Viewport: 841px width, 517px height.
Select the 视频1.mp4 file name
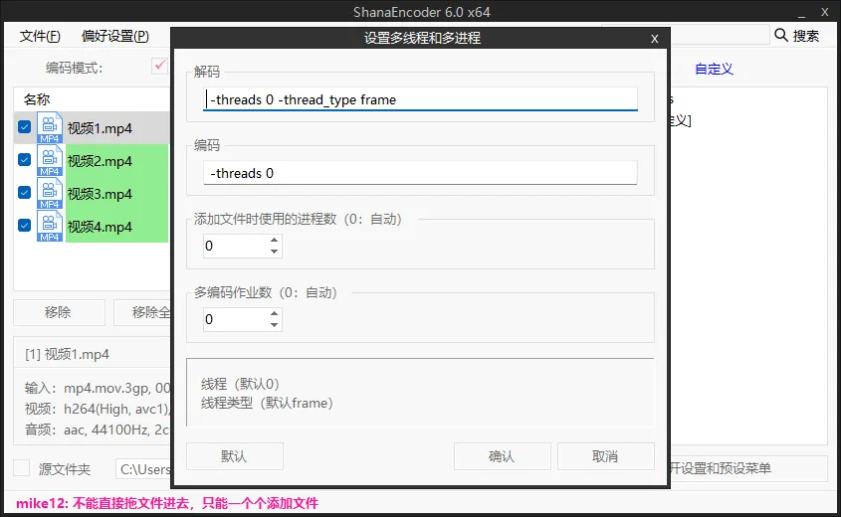(x=100, y=128)
